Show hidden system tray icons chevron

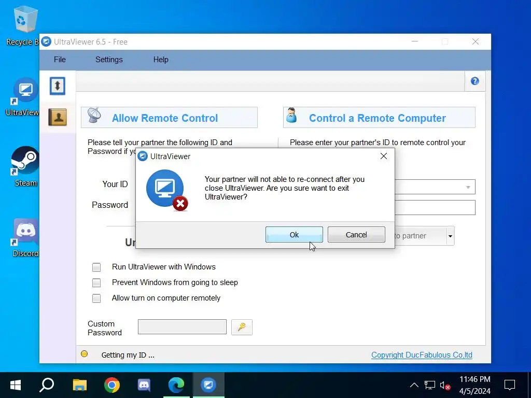click(414, 385)
